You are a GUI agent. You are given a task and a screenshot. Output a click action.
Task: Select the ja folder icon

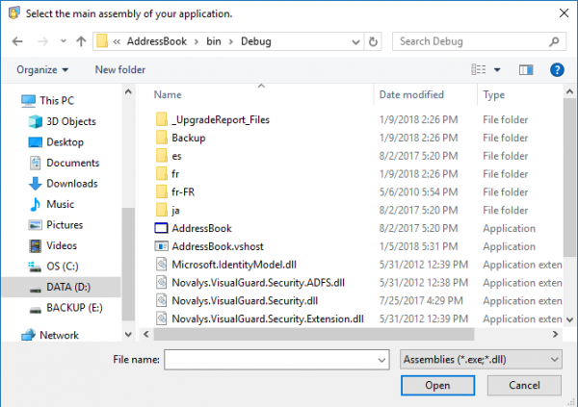tap(162, 210)
